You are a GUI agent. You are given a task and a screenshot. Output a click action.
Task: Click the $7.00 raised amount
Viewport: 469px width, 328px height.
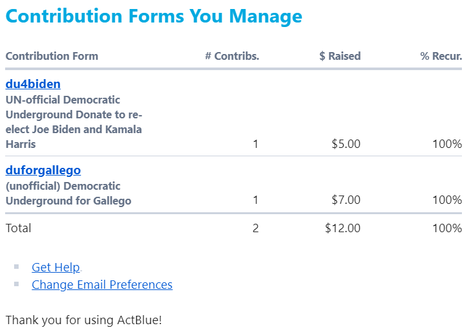(346, 200)
